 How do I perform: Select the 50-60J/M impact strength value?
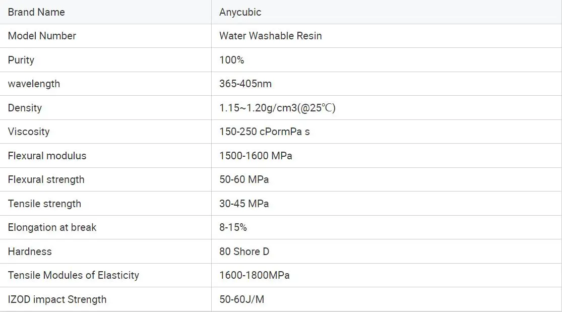(241, 299)
